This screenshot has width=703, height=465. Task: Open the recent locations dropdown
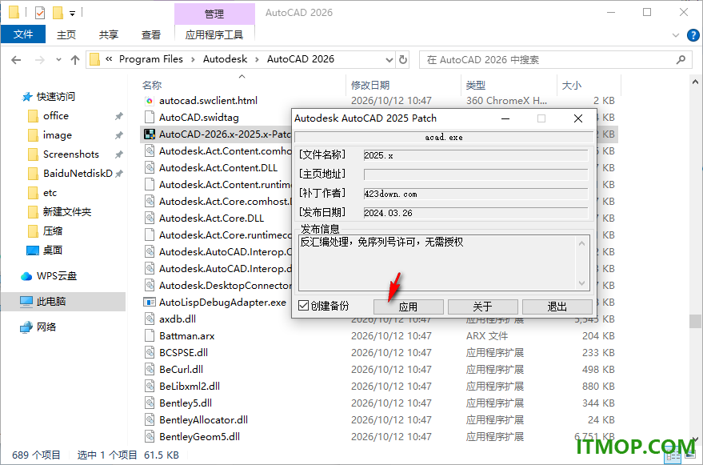coord(58,60)
